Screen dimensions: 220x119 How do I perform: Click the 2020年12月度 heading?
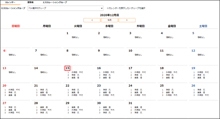tap(109, 15)
